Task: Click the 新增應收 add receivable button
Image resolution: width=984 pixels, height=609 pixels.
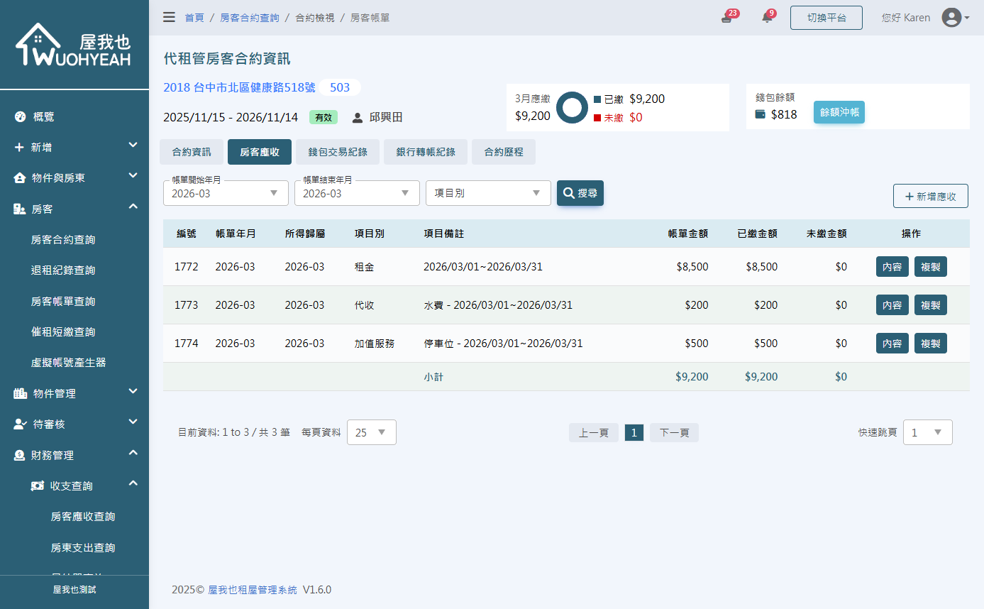Action: coord(930,196)
